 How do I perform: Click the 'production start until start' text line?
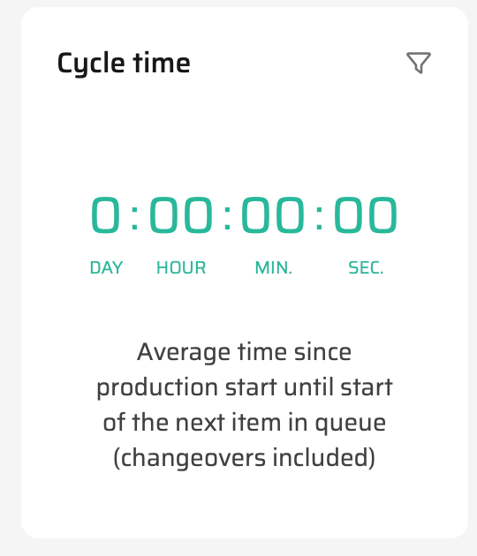point(245,387)
